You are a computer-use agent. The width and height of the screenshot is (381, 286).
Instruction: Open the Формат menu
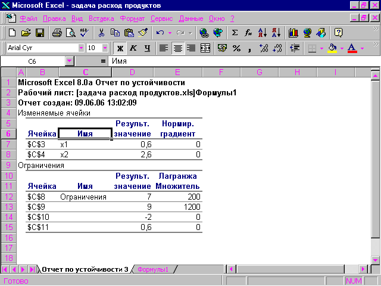[132, 18]
